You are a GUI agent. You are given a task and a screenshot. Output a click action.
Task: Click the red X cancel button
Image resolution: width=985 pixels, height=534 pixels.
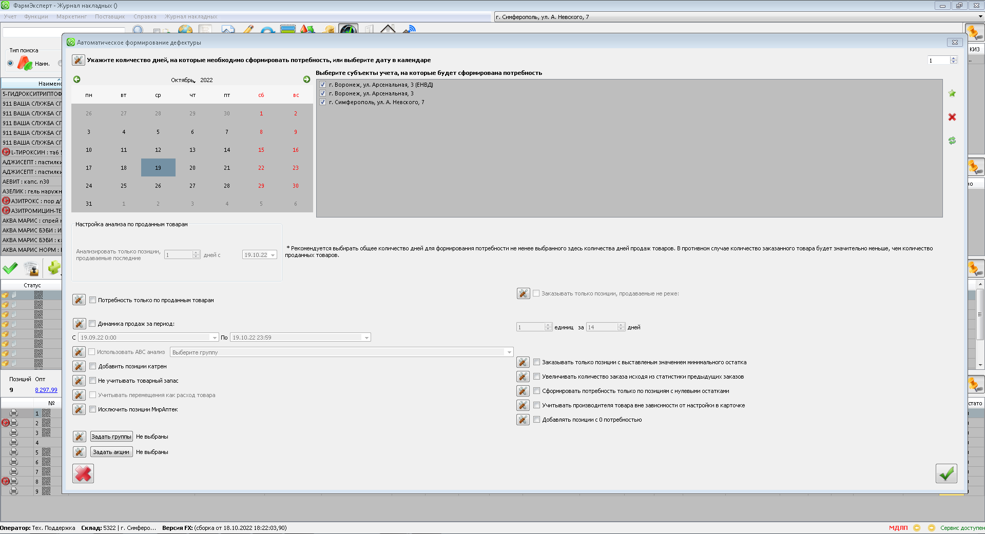point(83,473)
